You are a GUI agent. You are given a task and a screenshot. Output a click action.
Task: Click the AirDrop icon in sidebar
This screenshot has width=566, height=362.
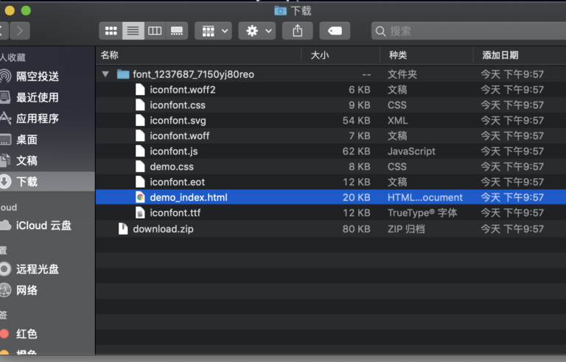[x=5, y=77]
